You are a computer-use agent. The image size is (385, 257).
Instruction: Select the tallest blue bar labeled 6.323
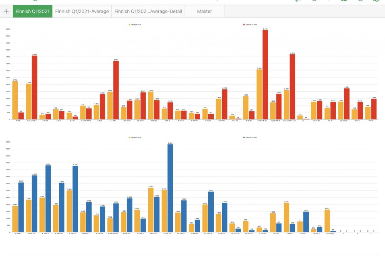click(x=170, y=188)
